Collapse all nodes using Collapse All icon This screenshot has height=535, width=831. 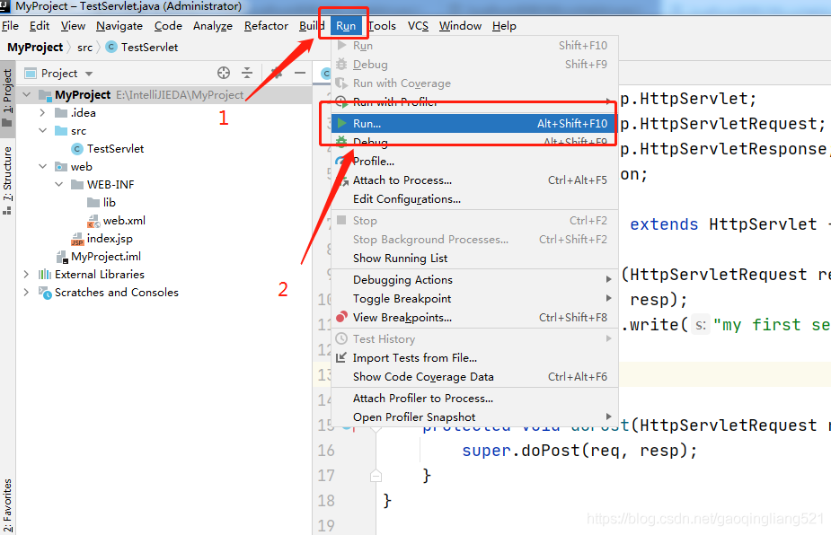246,73
